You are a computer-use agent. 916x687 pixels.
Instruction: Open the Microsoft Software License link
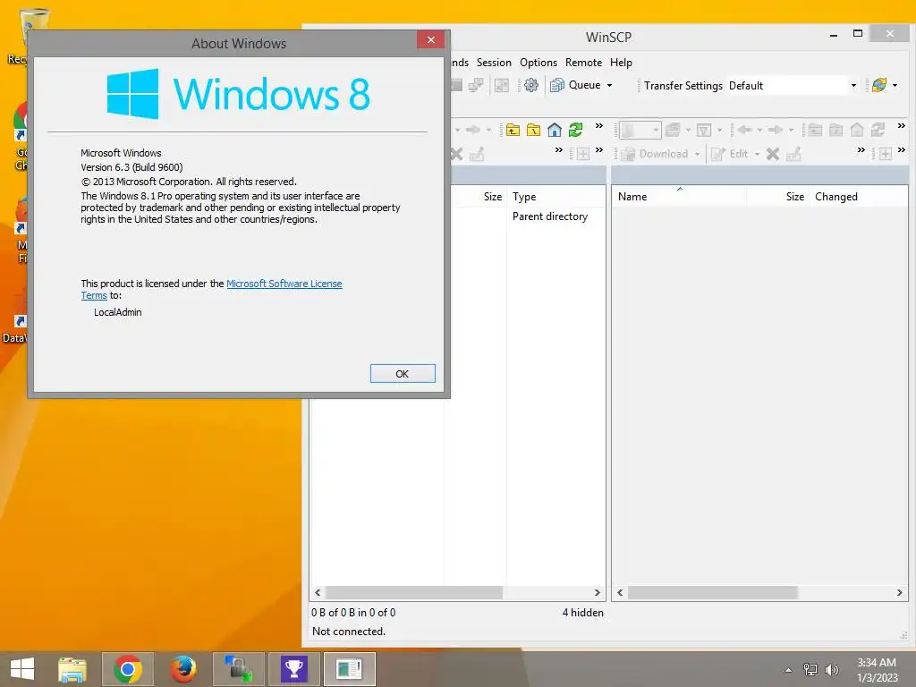click(284, 284)
